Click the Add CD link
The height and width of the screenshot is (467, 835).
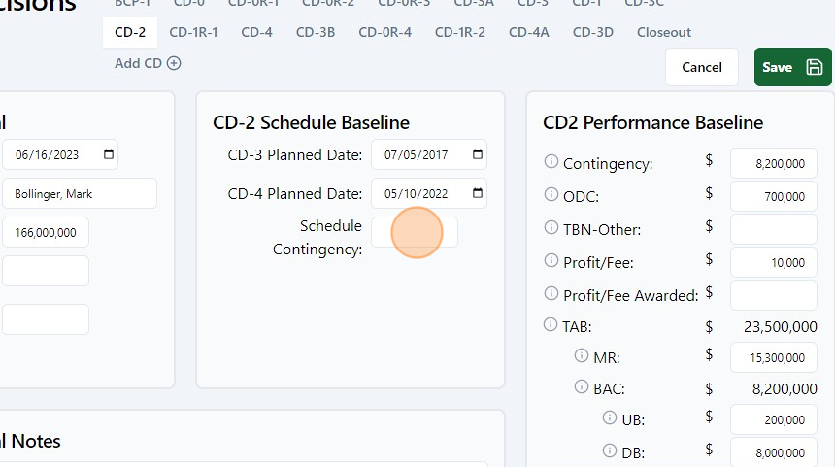coord(148,63)
